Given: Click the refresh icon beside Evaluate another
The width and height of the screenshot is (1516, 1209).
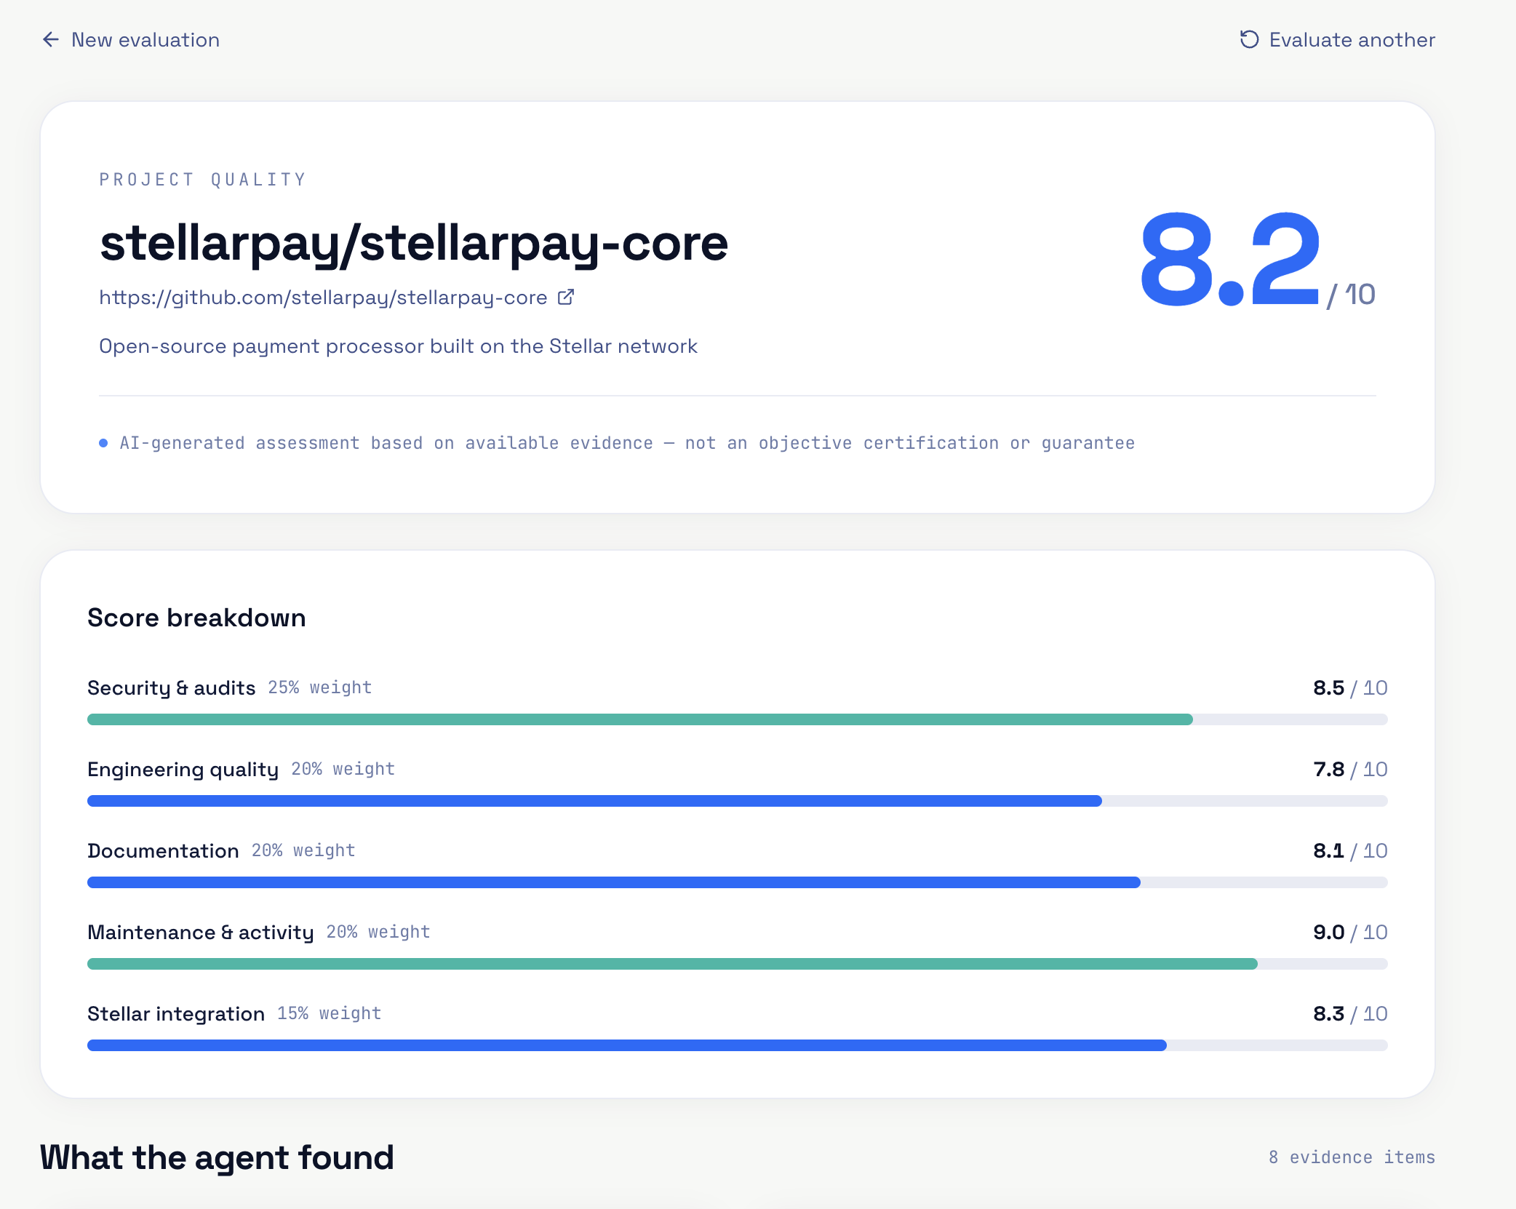Looking at the screenshot, I should 1249,39.
